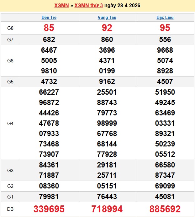The height and width of the screenshot is (217, 195).
Task: Open the Bến Tre province link
Action: [x=49, y=18]
